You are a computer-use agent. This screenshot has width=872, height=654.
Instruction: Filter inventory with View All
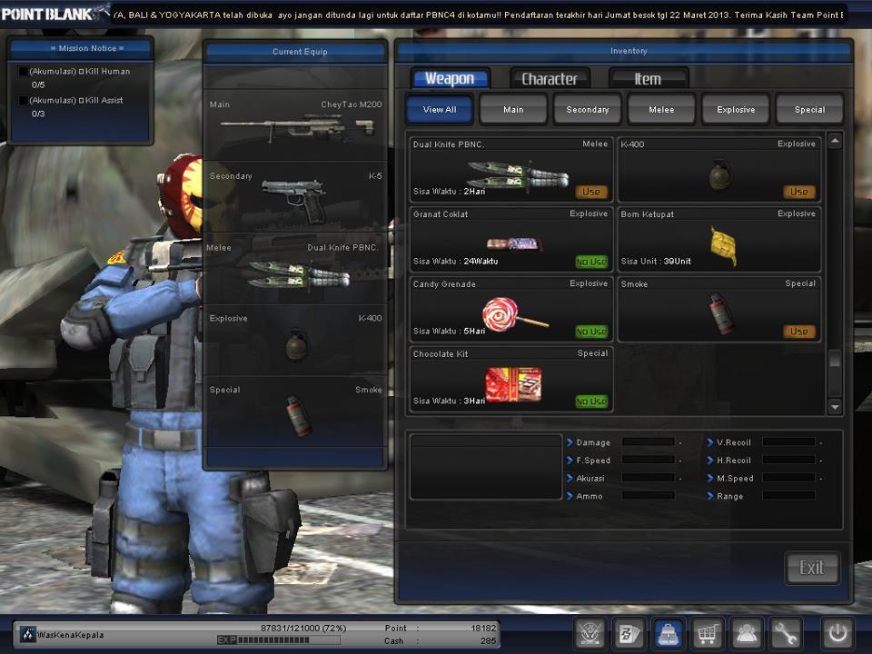pyautogui.click(x=440, y=109)
